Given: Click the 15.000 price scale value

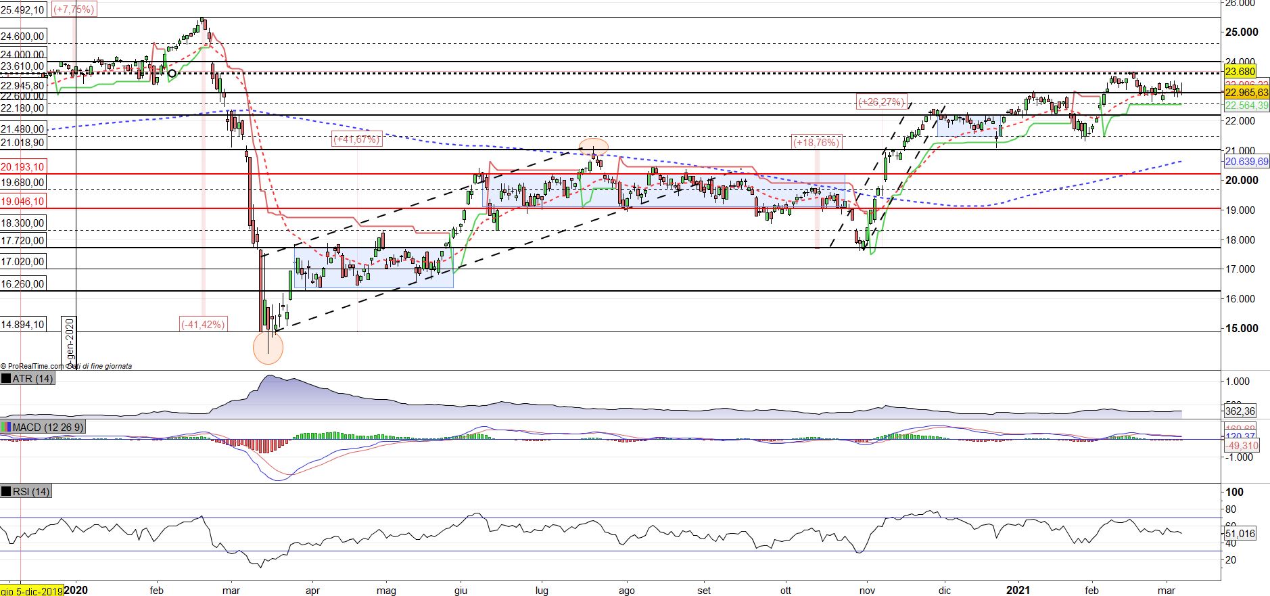Looking at the screenshot, I should [x=1243, y=328].
